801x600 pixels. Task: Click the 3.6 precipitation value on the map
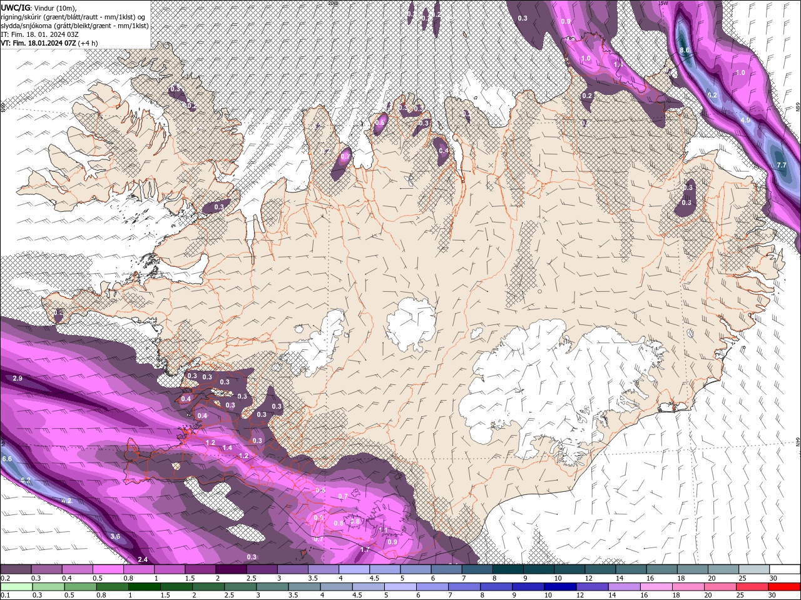tap(115, 536)
